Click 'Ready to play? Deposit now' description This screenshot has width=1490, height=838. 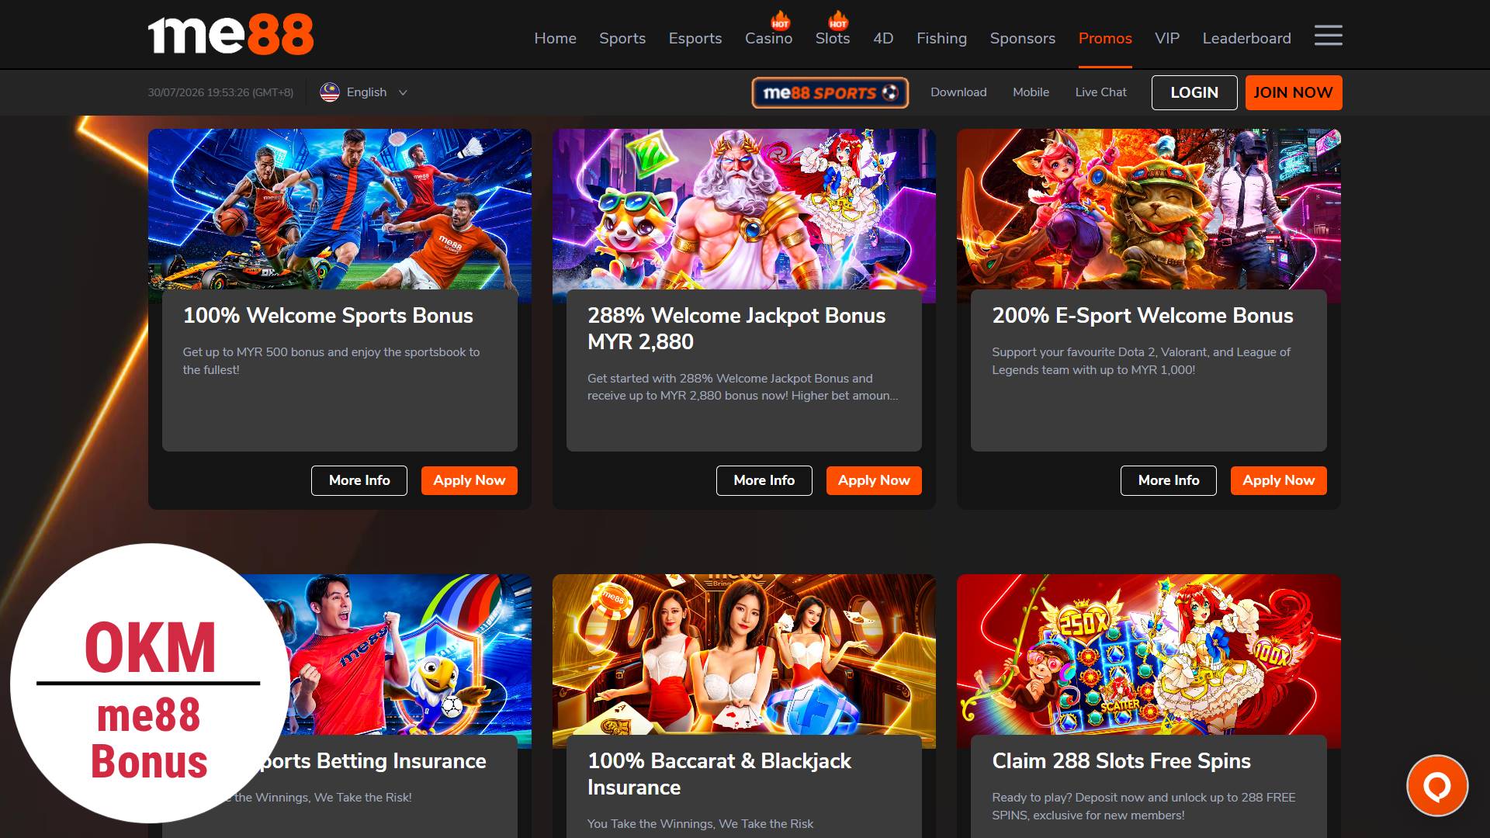[1144, 806]
